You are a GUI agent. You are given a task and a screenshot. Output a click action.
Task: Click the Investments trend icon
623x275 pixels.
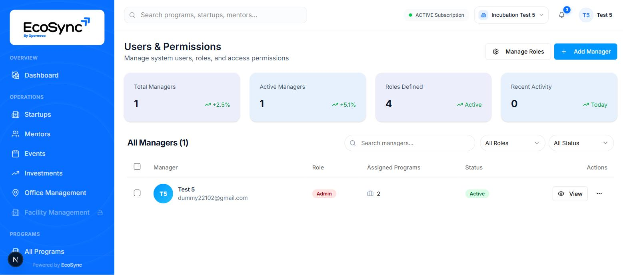point(16,173)
